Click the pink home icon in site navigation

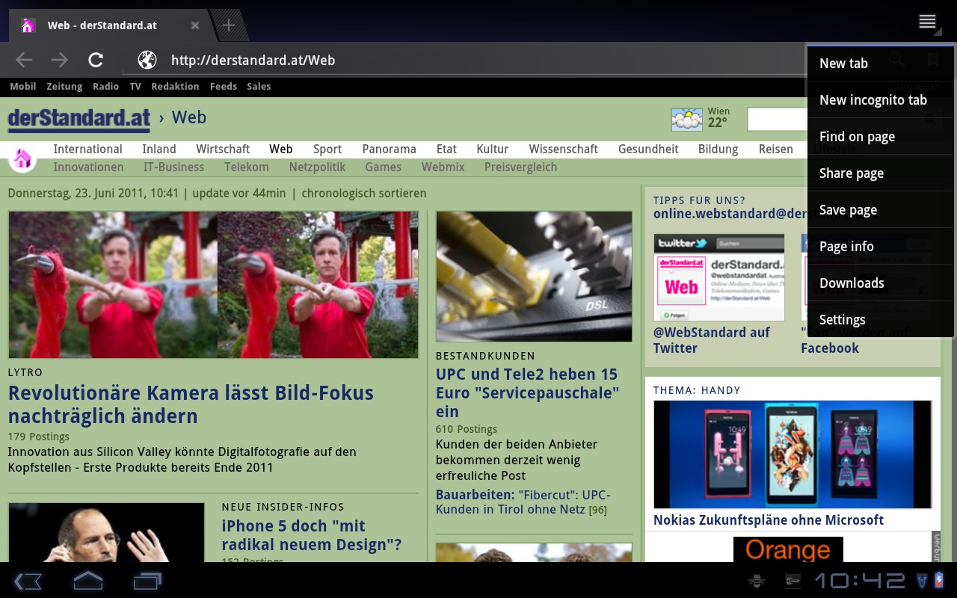[22, 158]
